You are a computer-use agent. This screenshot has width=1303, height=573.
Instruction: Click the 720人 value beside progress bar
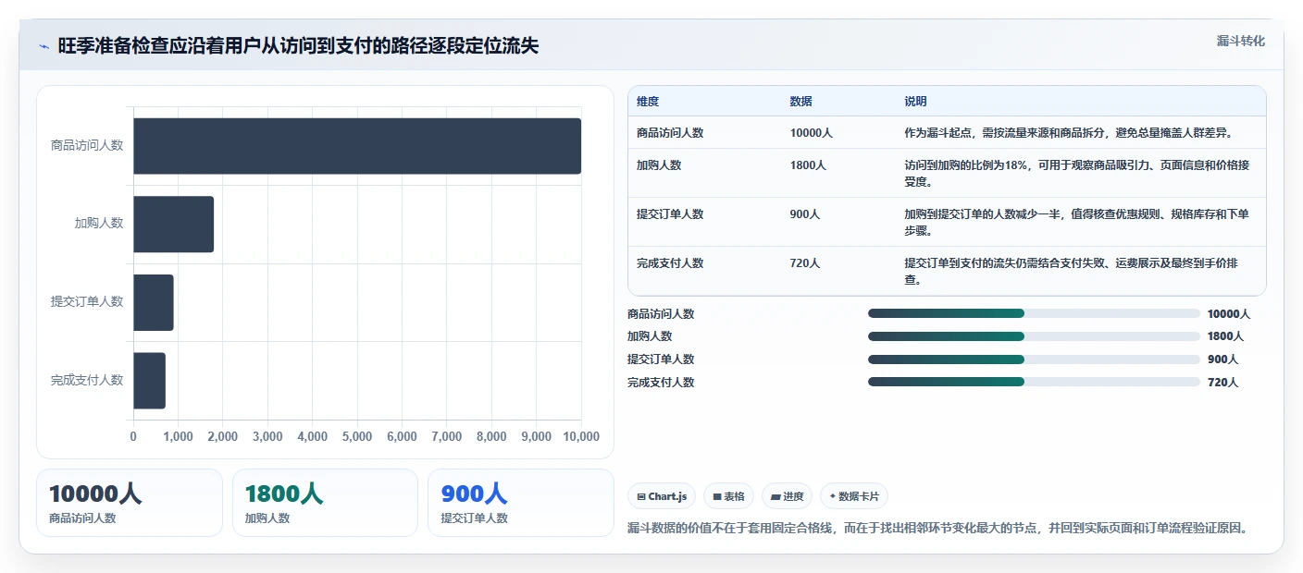point(1222,383)
